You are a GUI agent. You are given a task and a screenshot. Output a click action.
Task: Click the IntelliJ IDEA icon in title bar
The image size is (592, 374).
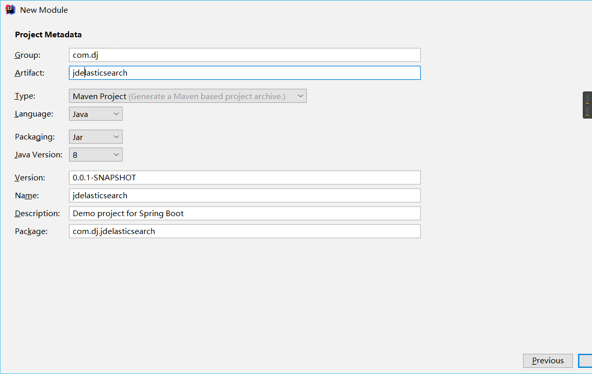click(x=10, y=10)
